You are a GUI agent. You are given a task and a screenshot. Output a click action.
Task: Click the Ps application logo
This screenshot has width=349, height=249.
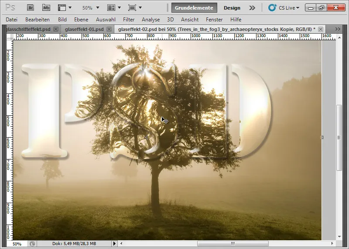pos(10,7)
